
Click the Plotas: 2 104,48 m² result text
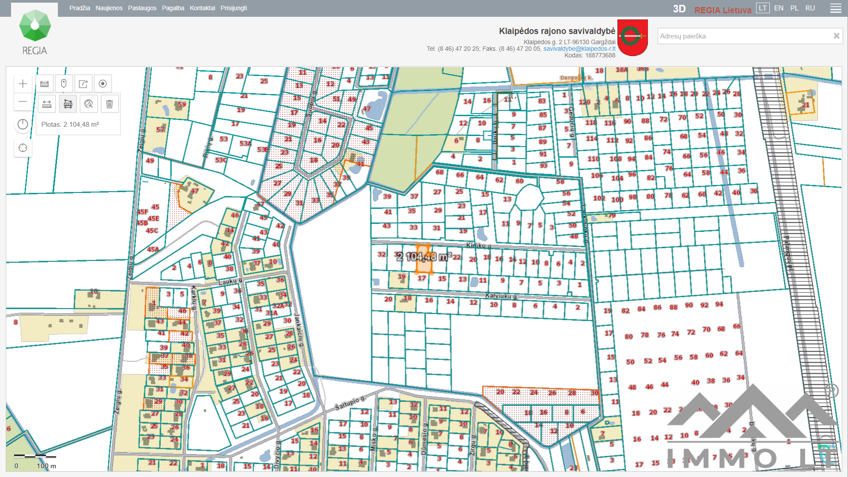pos(70,125)
